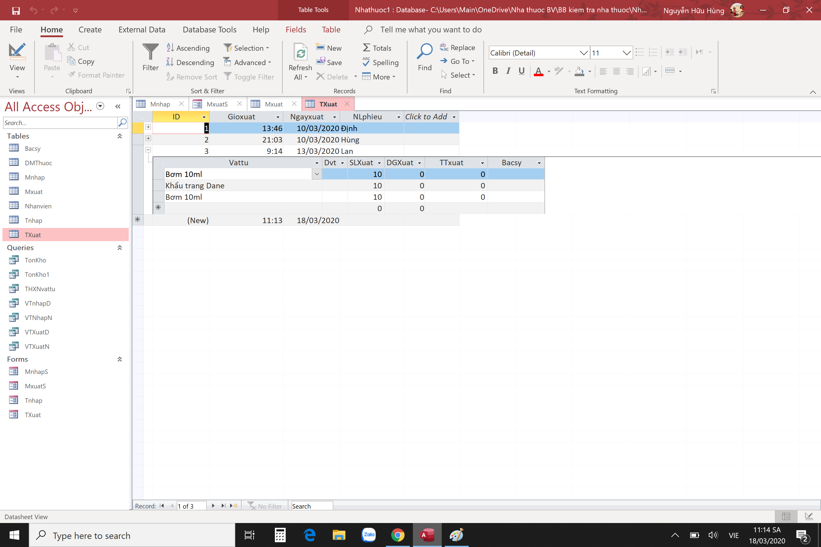Viewport: 821px width, 547px height.
Task: Create a New record
Action: coord(329,48)
